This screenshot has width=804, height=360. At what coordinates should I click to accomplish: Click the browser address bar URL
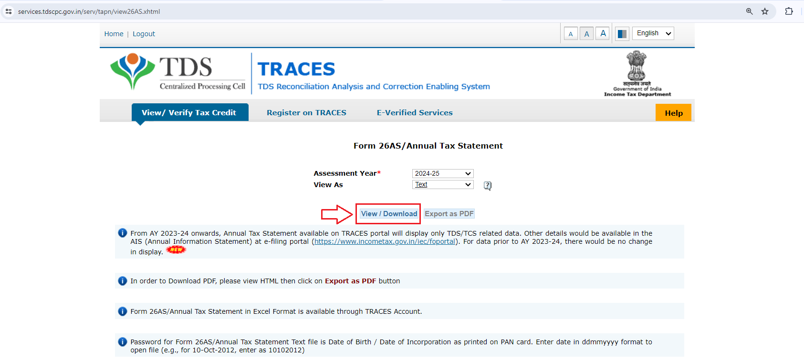click(89, 11)
